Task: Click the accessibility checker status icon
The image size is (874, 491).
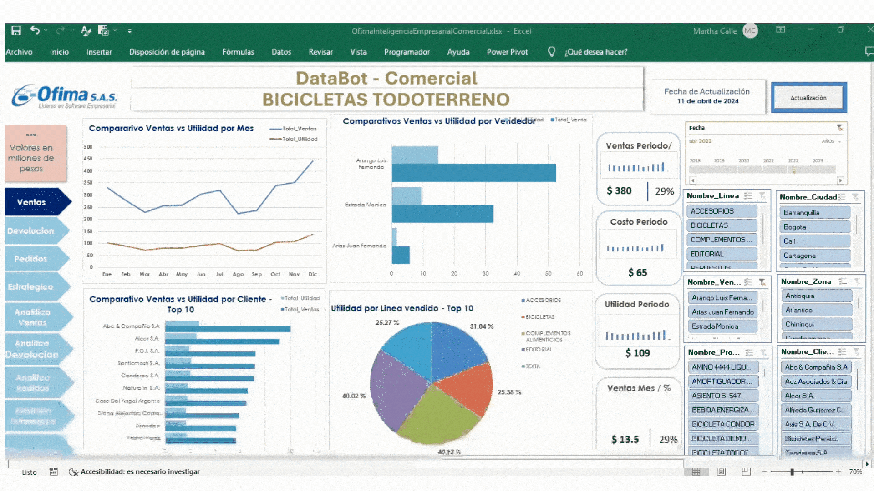Action: click(x=73, y=472)
